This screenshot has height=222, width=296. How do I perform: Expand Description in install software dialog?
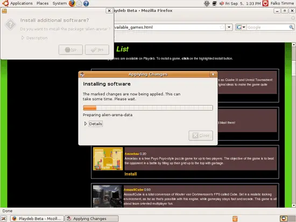[x=34, y=38]
